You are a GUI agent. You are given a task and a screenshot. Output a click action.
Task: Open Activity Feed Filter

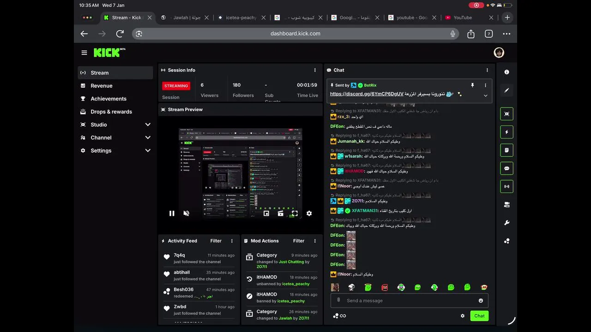tap(216, 241)
